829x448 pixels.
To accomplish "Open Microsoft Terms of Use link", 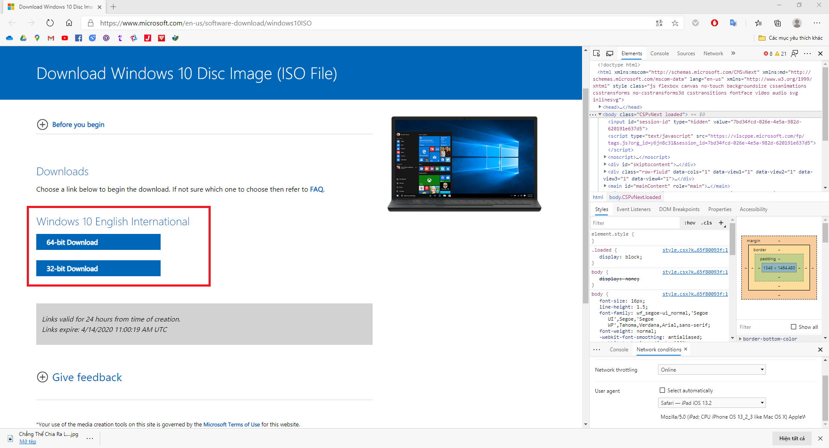I will click(x=231, y=425).
